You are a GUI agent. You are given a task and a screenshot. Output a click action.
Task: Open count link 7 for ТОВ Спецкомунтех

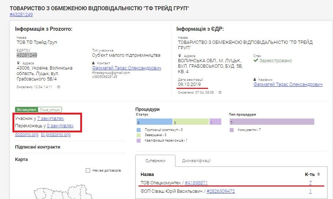click(310, 183)
